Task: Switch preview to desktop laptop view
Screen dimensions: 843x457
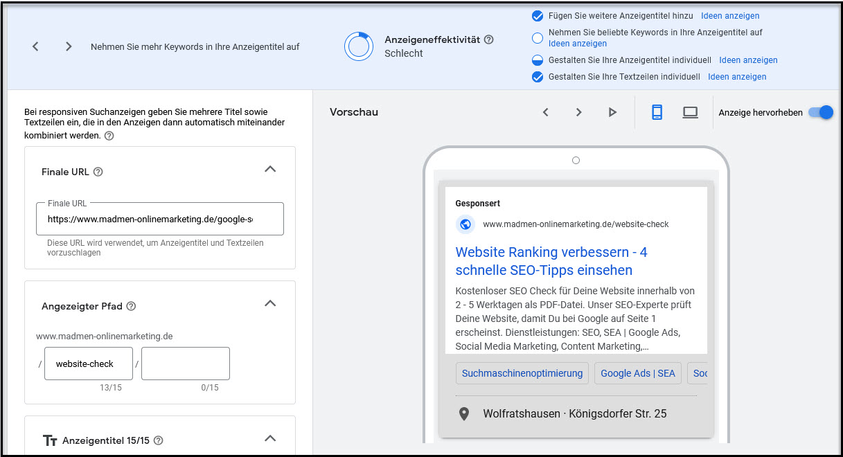Action: (x=690, y=112)
